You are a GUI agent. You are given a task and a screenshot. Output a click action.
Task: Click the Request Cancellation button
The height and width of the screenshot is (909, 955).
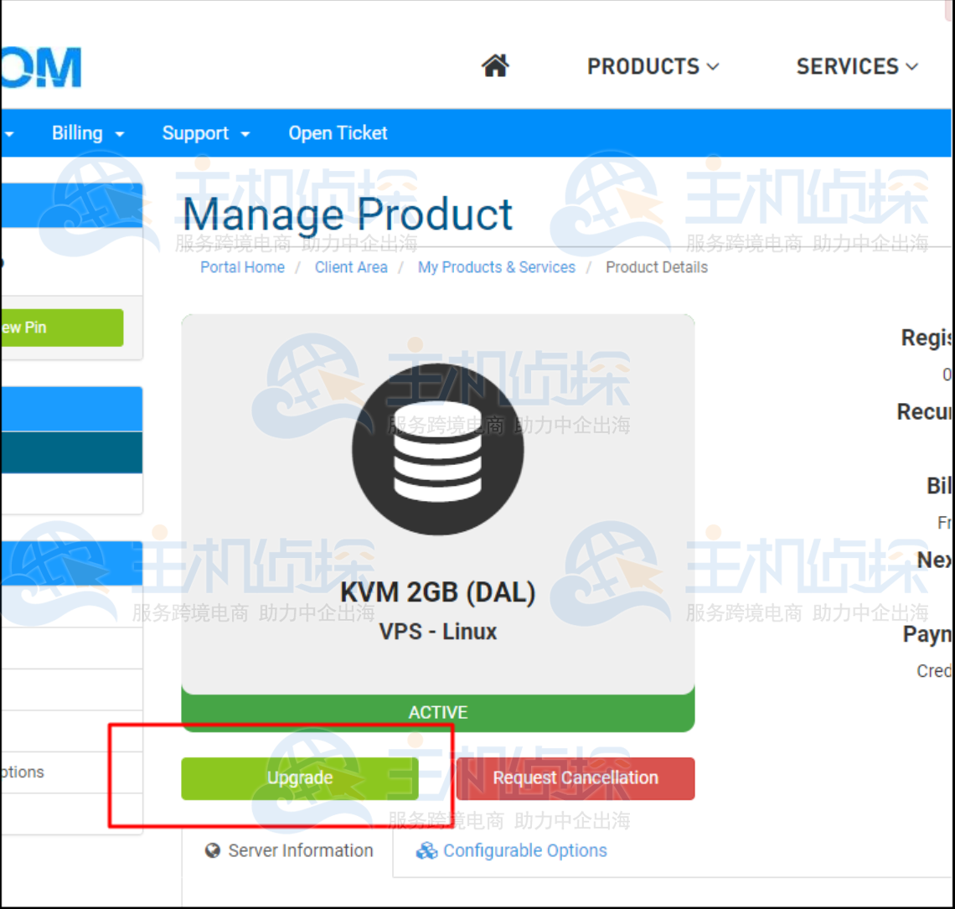(576, 778)
